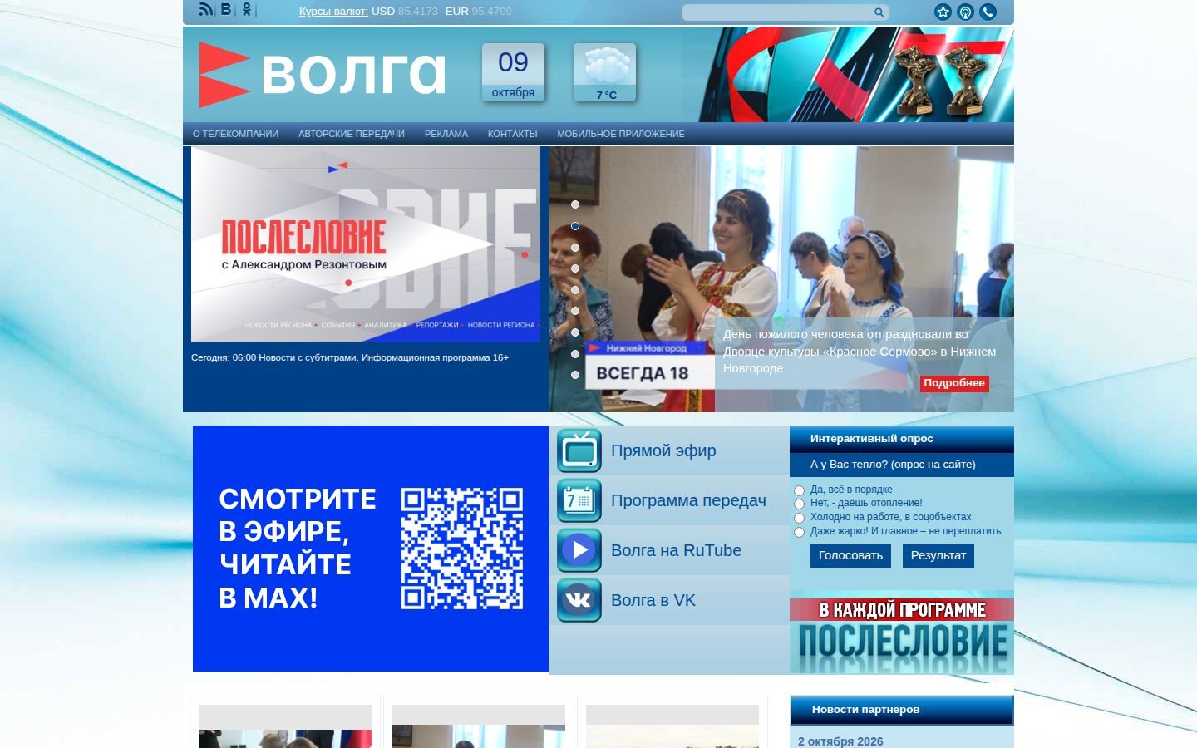Select option Холодно на работе, в соцобъектах
Image resolution: width=1197 pixels, height=748 pixels.
point(800,518)
